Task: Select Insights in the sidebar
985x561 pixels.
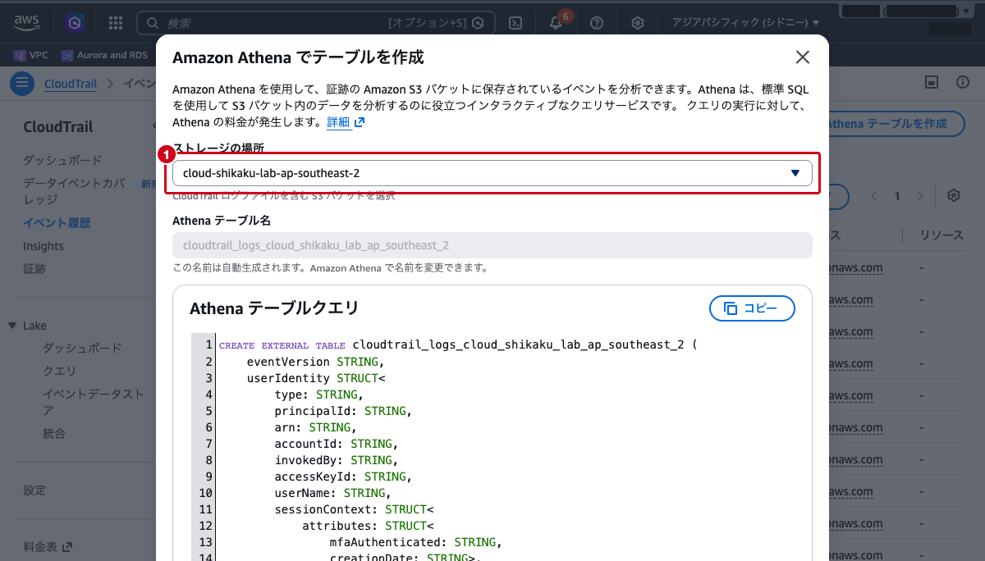Action: [x=44, y=246]
